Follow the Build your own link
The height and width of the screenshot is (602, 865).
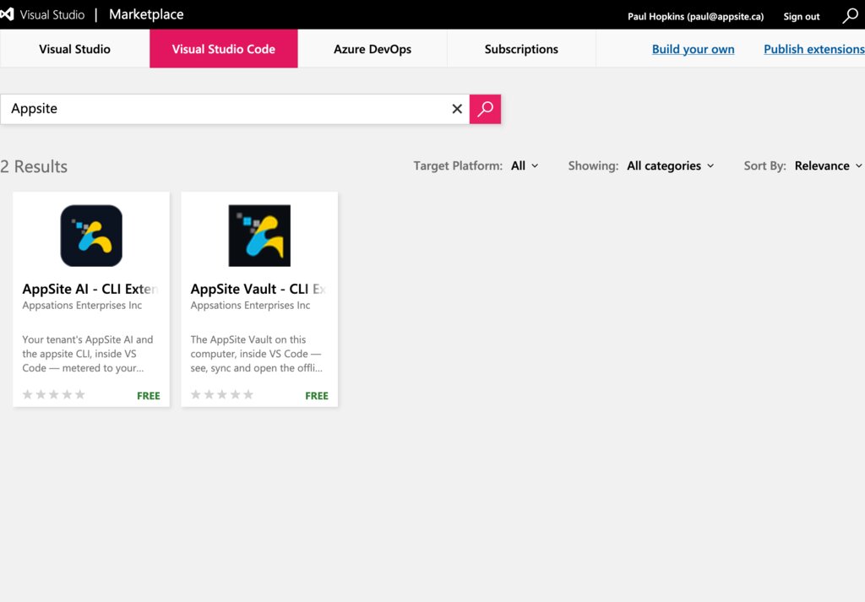coord(693,49)
